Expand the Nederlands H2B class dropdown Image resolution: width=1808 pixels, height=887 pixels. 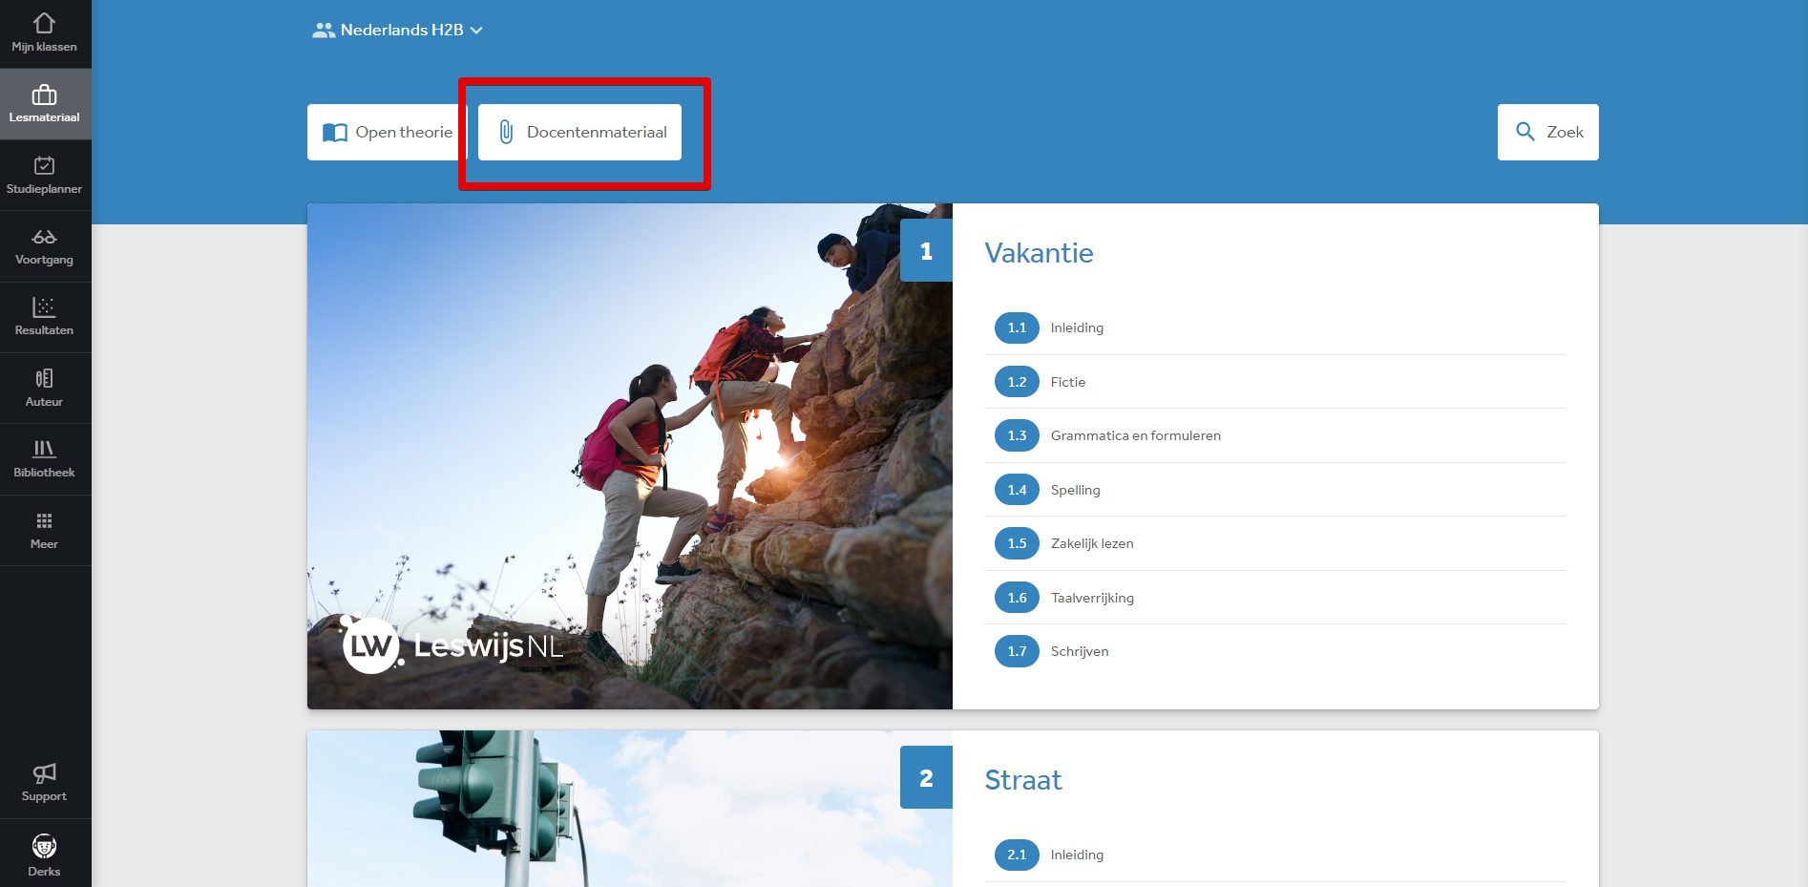[397, 31]
